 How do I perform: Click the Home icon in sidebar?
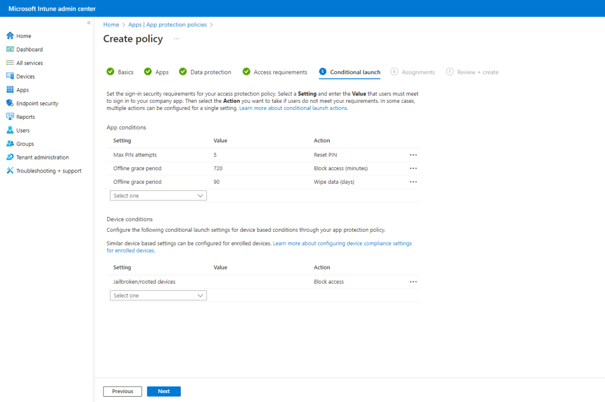(x=10, y=36)
